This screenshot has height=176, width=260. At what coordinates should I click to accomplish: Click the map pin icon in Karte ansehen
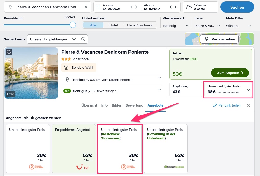point(207,39)
